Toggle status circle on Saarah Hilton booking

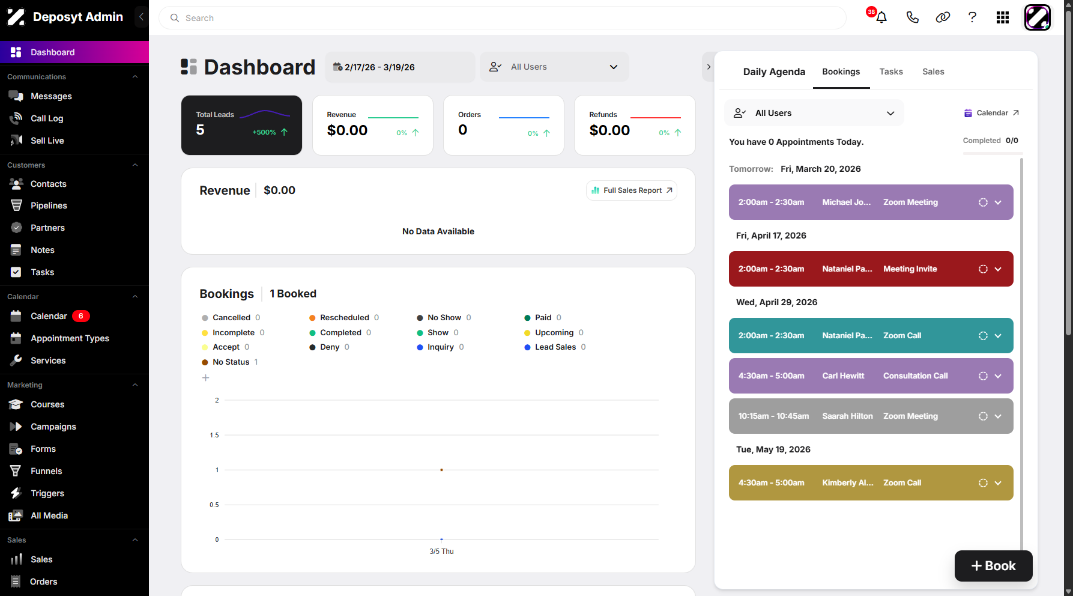pos(983,416)
